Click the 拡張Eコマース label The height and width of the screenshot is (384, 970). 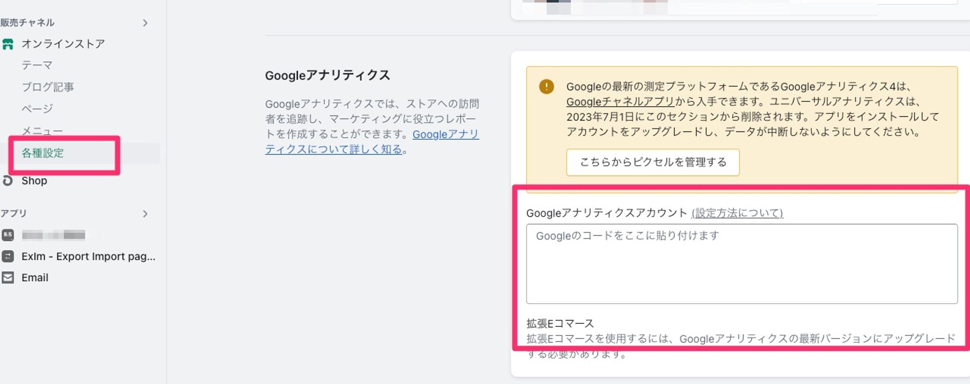coord(560,323)
